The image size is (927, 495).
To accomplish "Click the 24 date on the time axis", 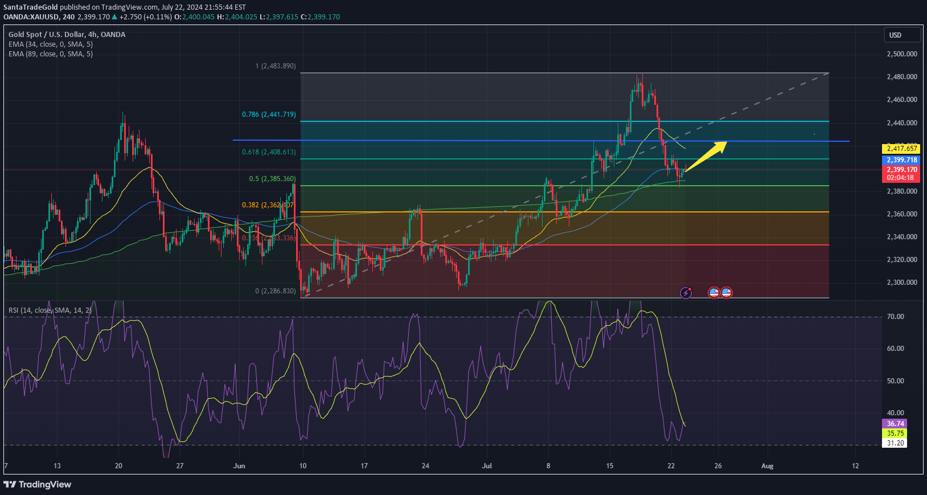I will pyautogui.click(x=425, y=466).
